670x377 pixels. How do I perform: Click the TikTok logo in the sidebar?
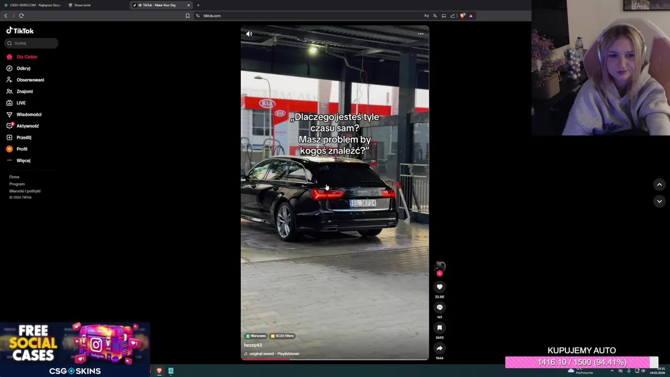(x=20, y=31)
